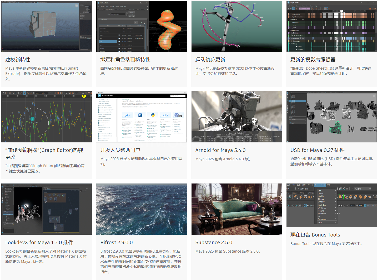The height and width of the screenshot is (280, 377).
Task: Open the Bonus Tools menu screenshot thumbnail
Action: click(x=332, y=205)
